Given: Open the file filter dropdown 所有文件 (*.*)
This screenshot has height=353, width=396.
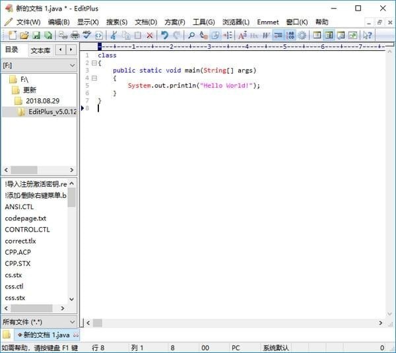Looking at the screenshot, I should 71,321.
